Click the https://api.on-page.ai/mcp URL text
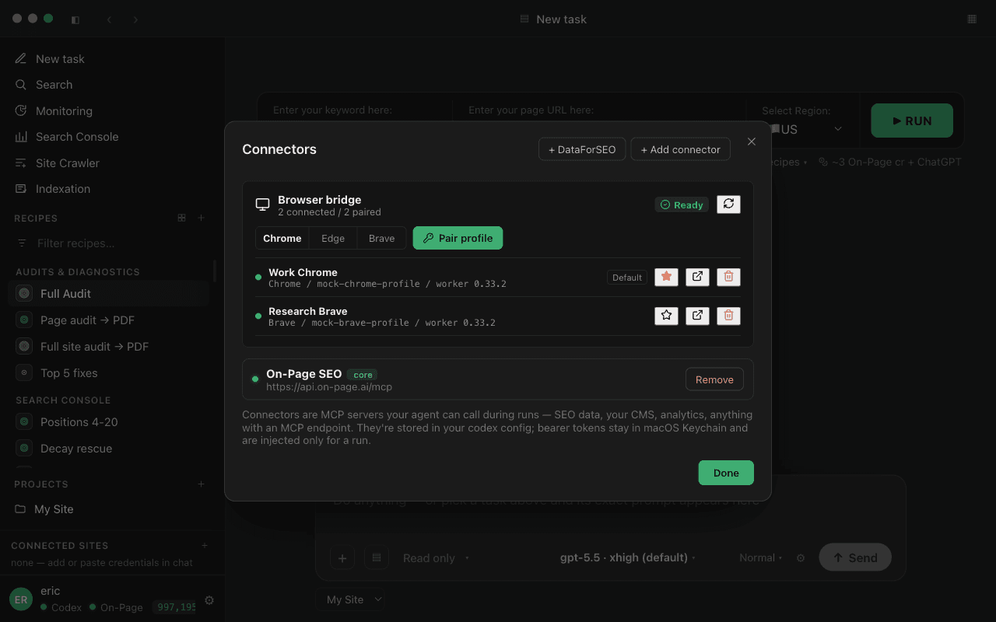This screenshot has height=622, width=996. [329, 386]
